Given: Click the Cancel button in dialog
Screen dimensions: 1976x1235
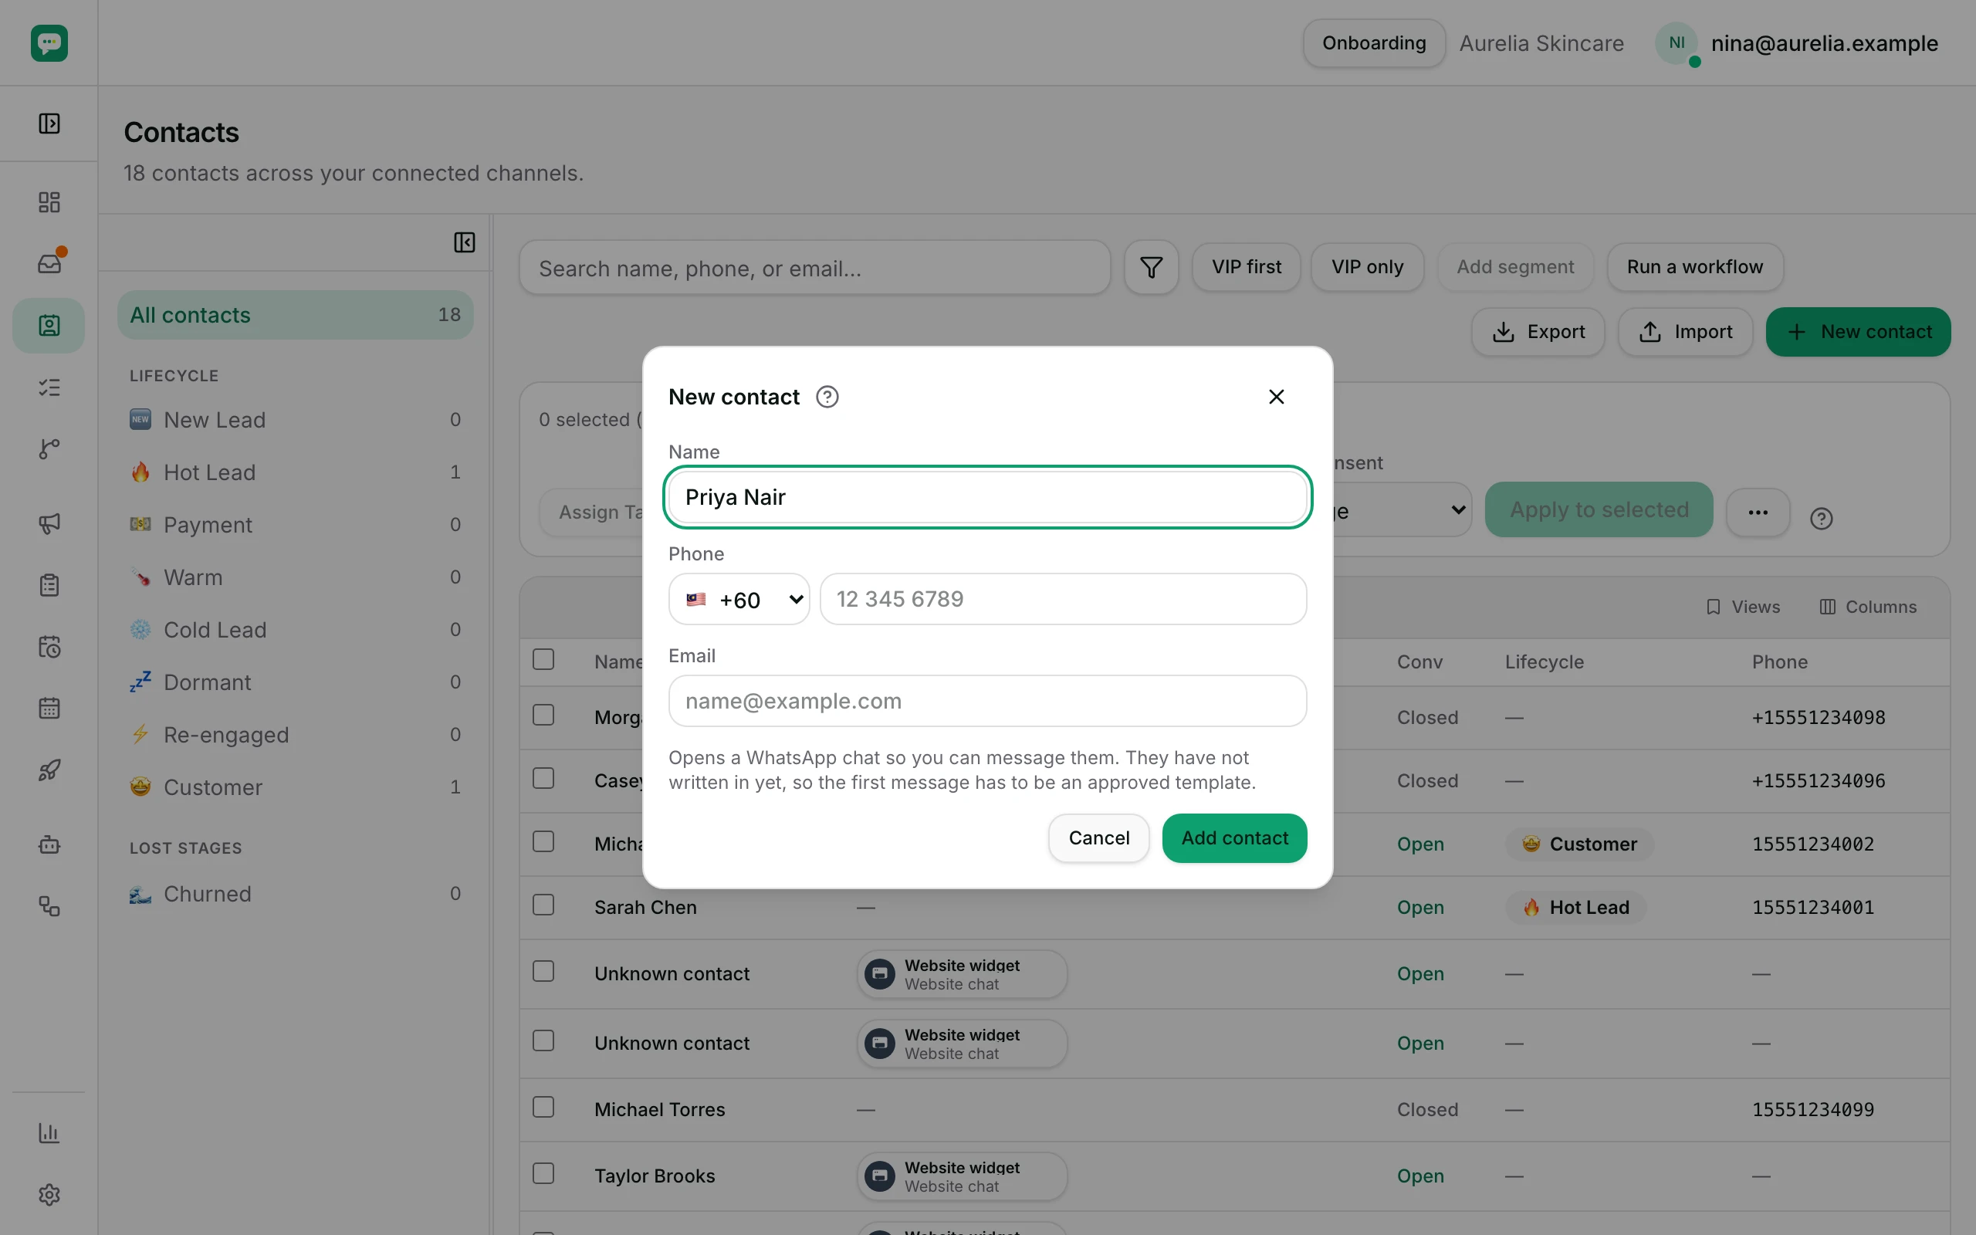Looking at the screenshot, I should (x=1099, y=838).
